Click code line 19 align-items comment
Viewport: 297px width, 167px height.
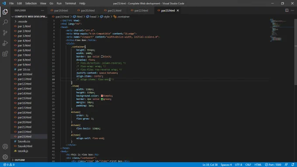click(x=95, y=80)
